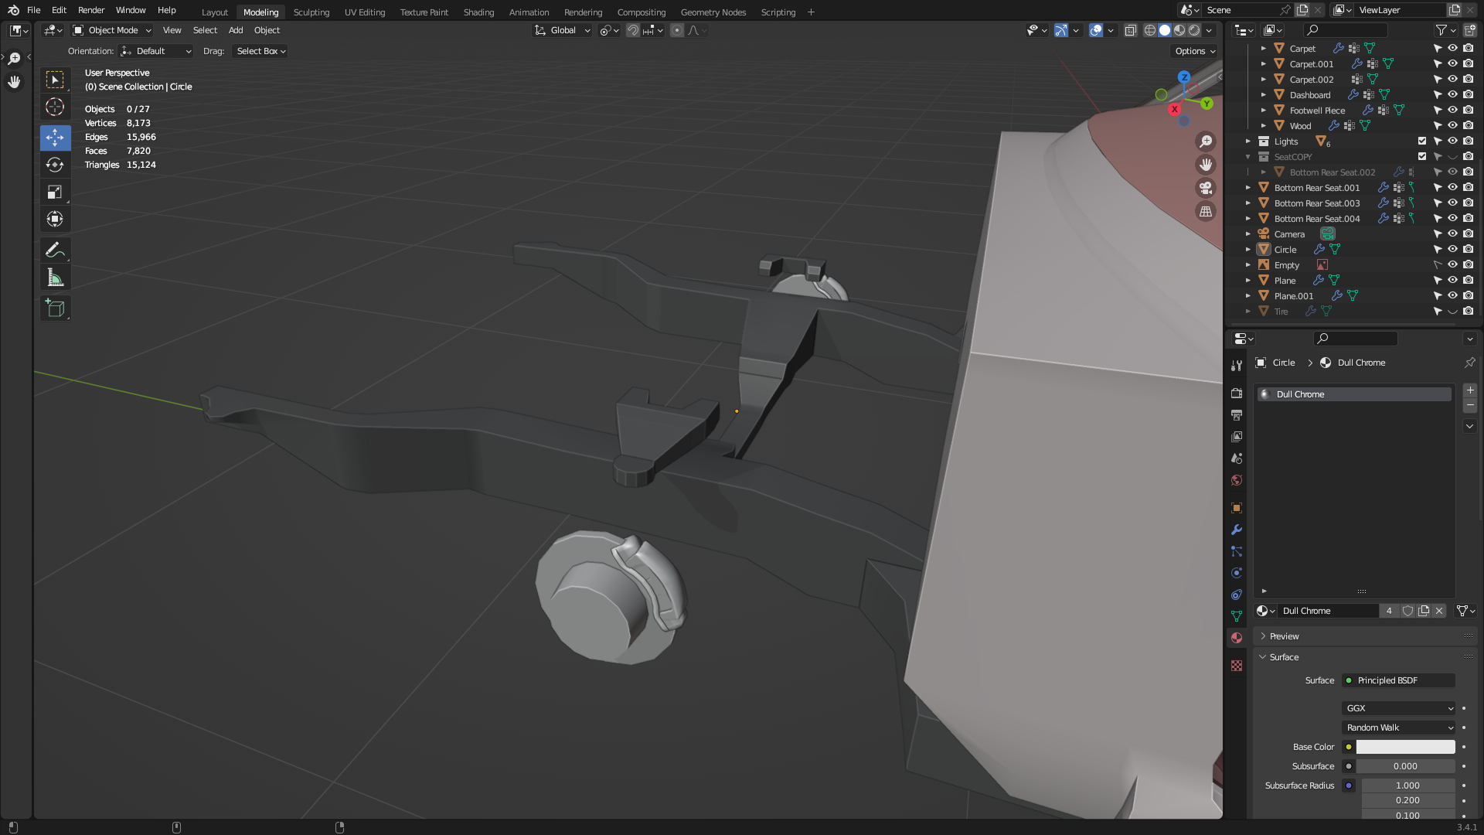Open the Object Mode dropdown
The image size is (1484, 835).
coord(112,30)
